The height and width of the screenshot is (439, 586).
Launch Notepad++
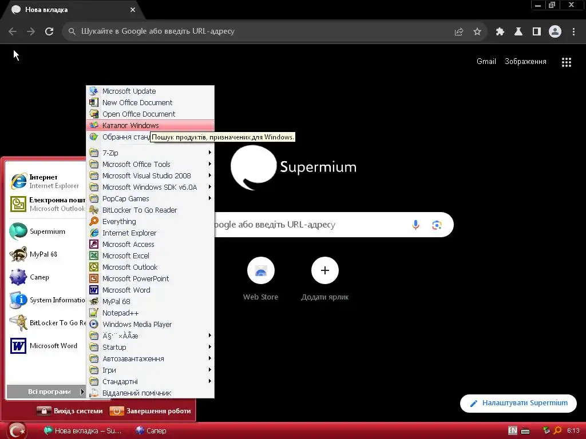(151, 313)
